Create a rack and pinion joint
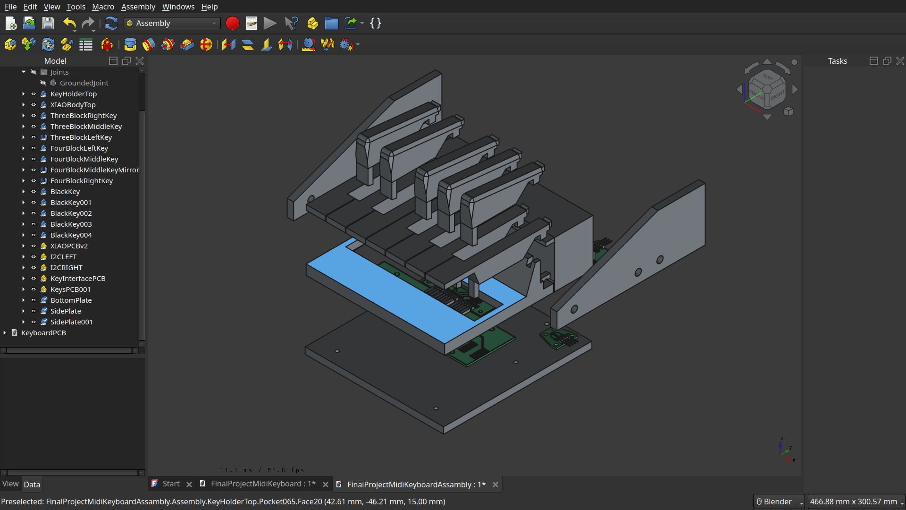906x510 pixels. [x=309, y=45]
